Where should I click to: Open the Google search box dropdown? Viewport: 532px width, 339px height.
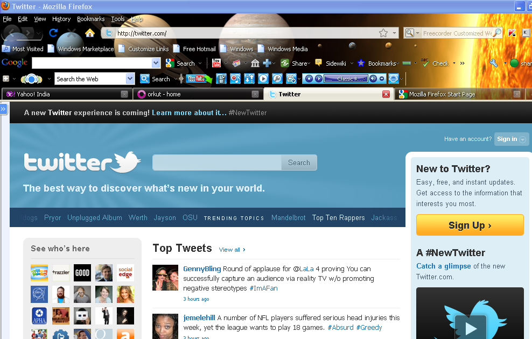click(x=156, y=63)
